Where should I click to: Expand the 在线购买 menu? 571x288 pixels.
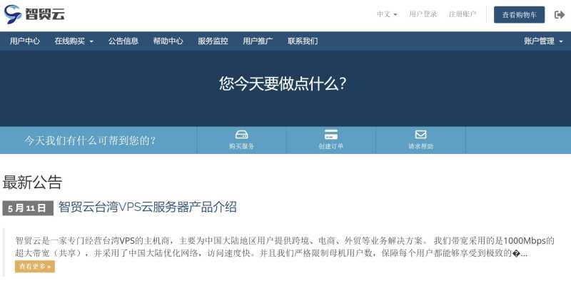coord(74,41)
